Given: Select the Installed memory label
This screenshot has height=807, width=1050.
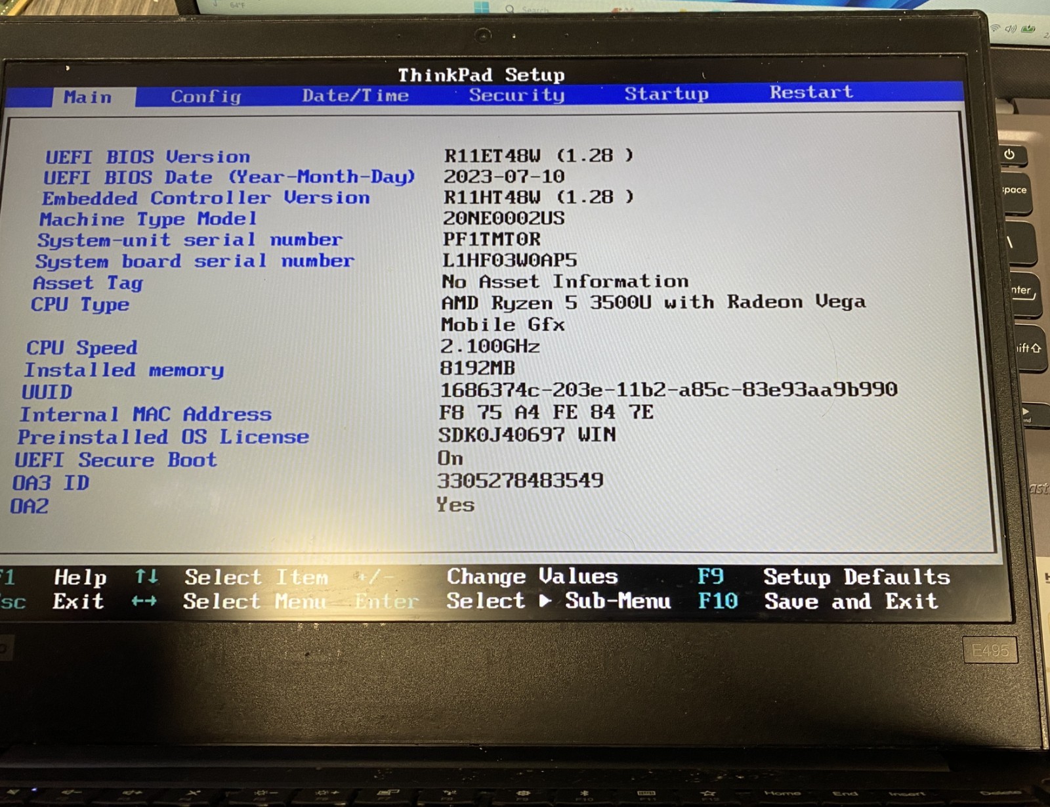Looking at the screenshot, I should pyautogui.click(x=124, y=370).
